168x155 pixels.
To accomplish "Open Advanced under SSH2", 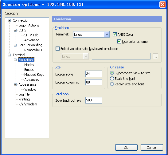I will 32,40.
